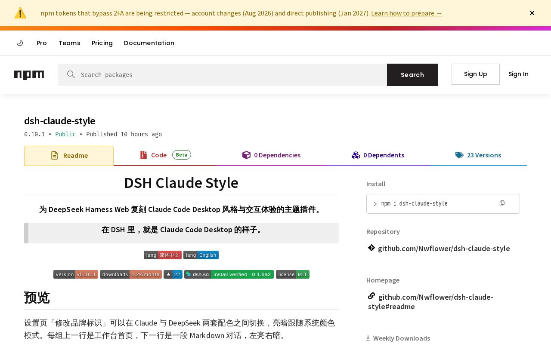Click the Sign Up button

point(476,74)
